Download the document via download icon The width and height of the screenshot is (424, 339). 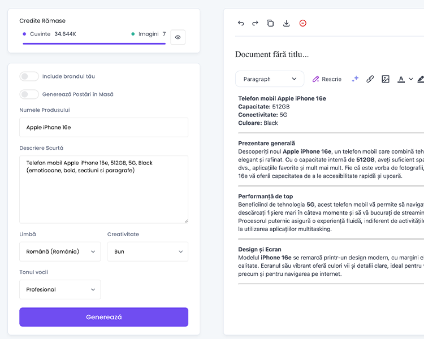(286, 23)
